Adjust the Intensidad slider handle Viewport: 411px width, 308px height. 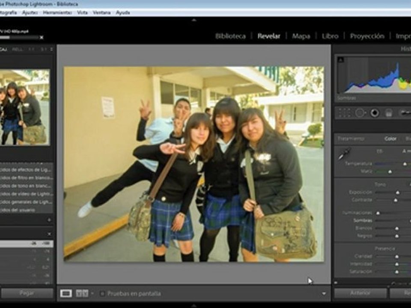[397, 264]
